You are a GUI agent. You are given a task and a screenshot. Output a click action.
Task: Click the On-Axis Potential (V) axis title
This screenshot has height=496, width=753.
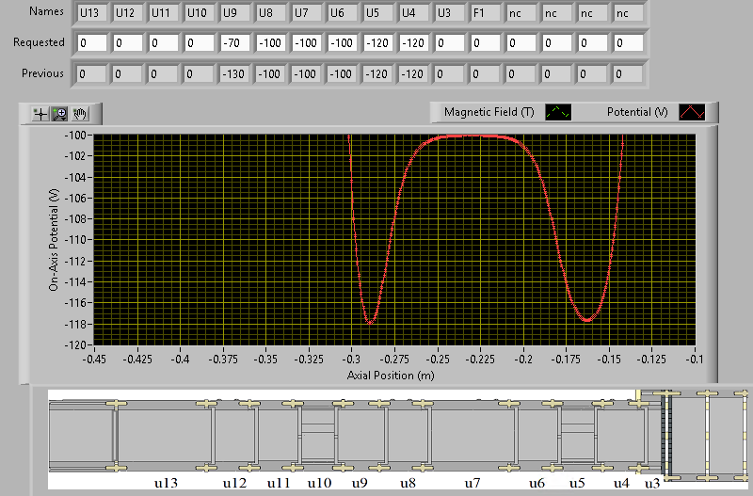coord(54,240)
